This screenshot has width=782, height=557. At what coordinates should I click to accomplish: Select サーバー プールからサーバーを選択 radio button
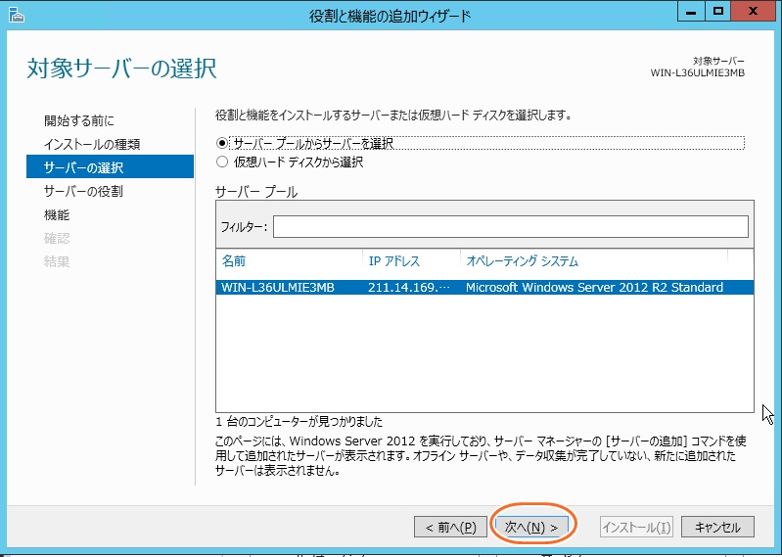pyautogui.click(x=222, y=144)
